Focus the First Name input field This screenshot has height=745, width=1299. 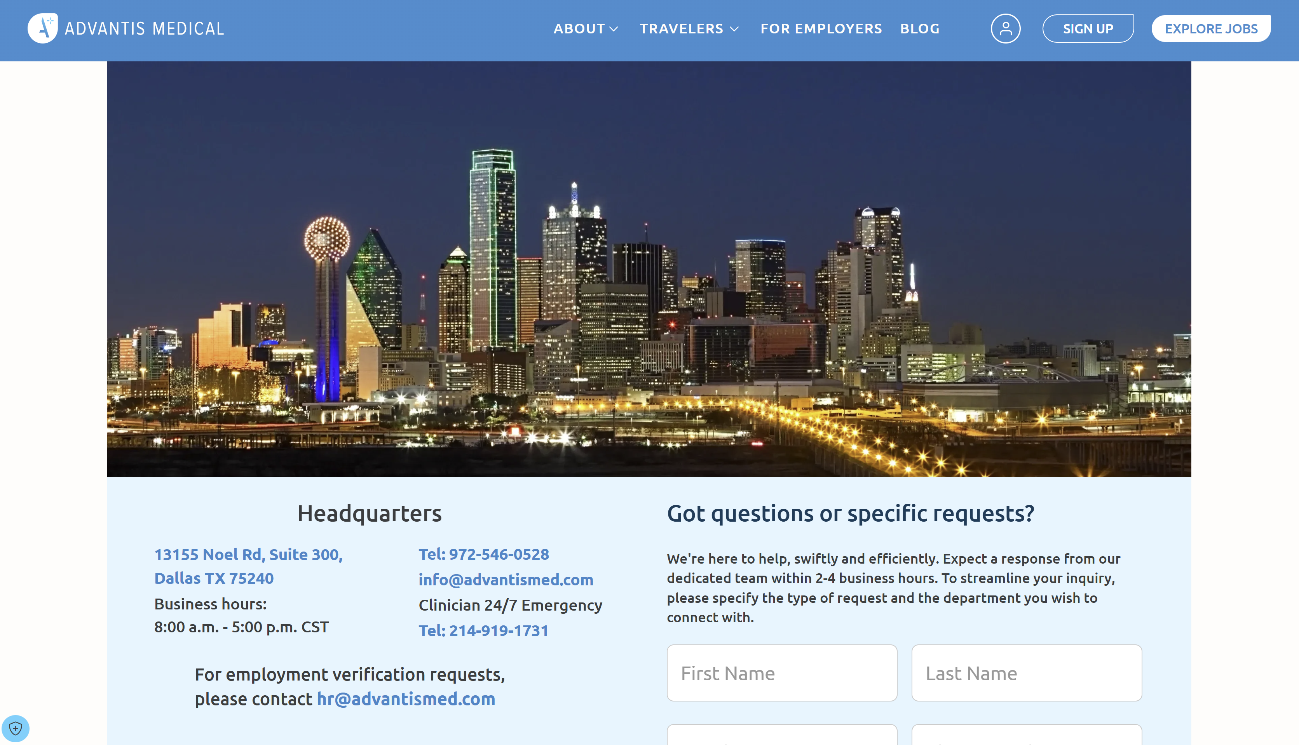pos(781,673)
